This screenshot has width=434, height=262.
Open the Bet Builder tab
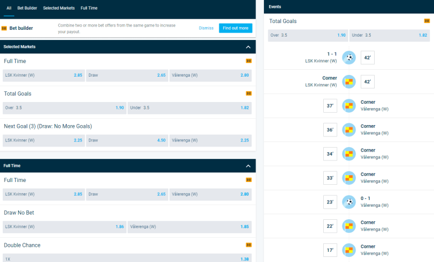click(x=27, y=8)
